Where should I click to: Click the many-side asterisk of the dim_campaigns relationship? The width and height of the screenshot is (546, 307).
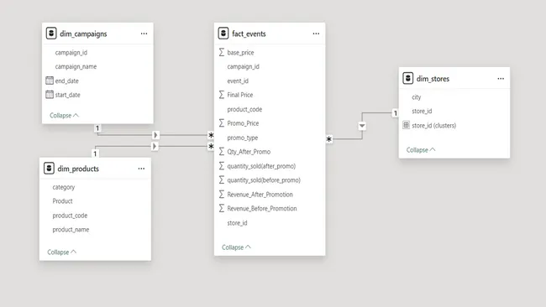click(211, 135)
